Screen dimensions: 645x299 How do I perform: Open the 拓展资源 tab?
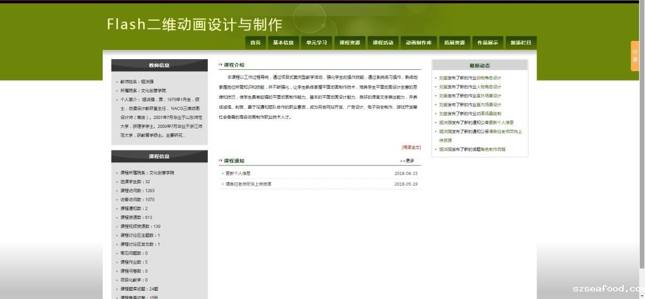pyautogui.click(x=454, y=43)
